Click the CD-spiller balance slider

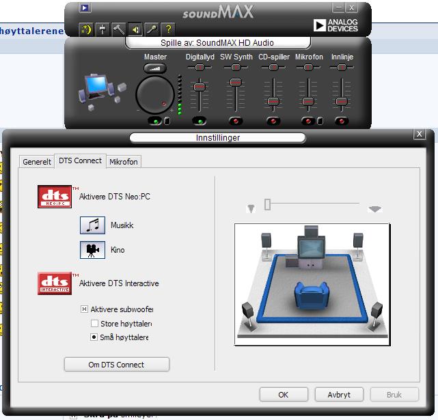pyautogui.click(x=273, y=68)
